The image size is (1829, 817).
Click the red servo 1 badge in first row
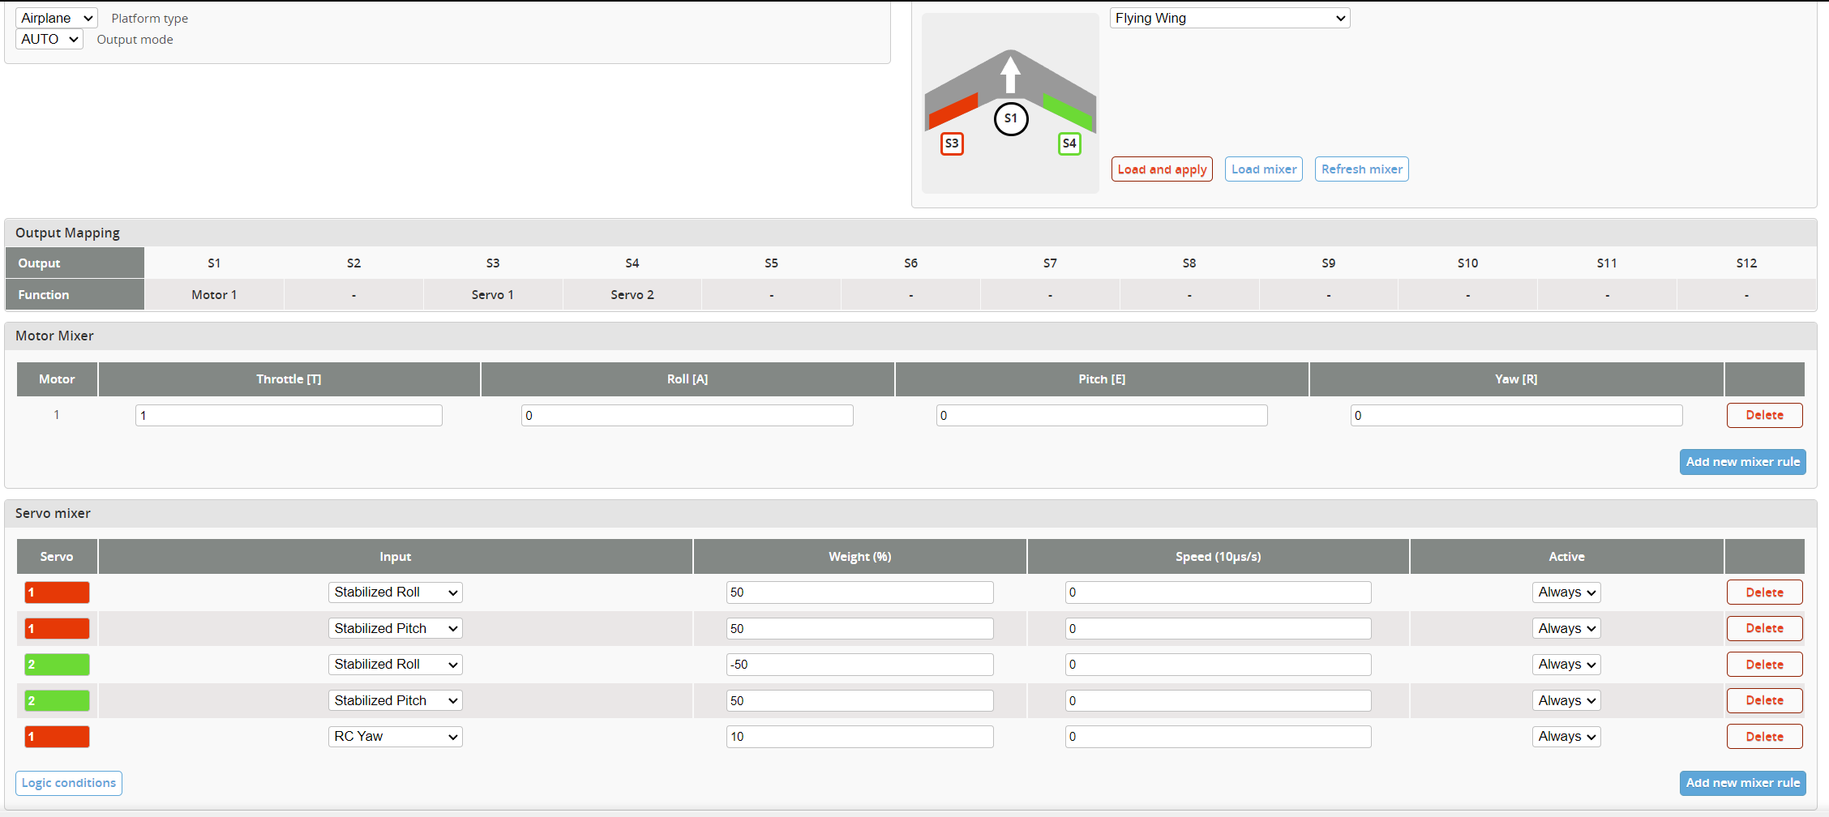coord(57,592)
